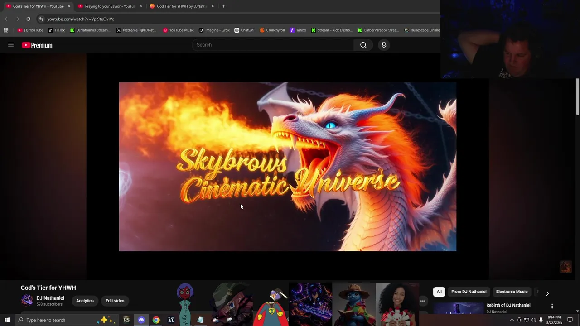Open the Nathaniel X profile bookmark
580x326 pixels.
(x=136, y=30)
